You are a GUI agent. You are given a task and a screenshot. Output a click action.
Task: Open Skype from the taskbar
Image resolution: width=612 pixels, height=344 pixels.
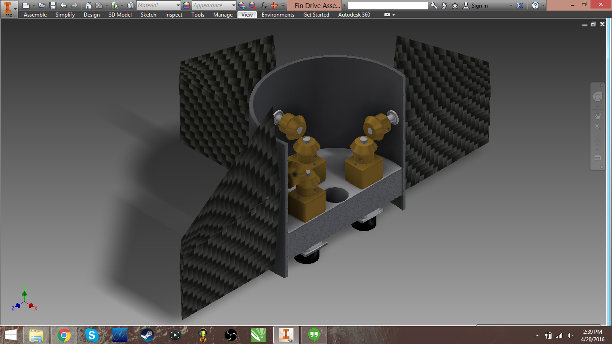tap(92, 335)
